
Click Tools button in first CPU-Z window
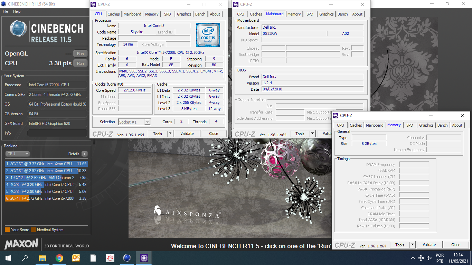click(x=158, y=134)
